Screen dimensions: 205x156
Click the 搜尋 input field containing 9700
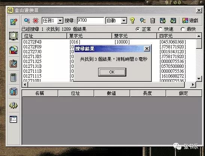[90, 21]
